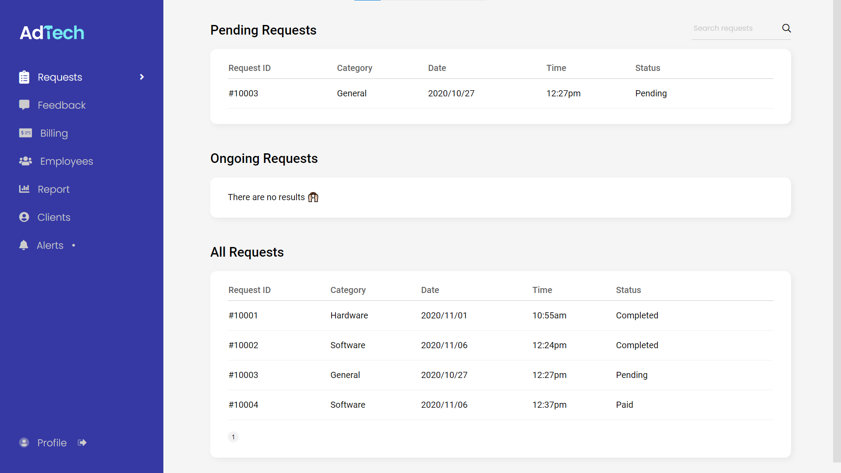Click the search magnifier icon
This screenshot has width=841, height=473.
click(x=786, y=28)
